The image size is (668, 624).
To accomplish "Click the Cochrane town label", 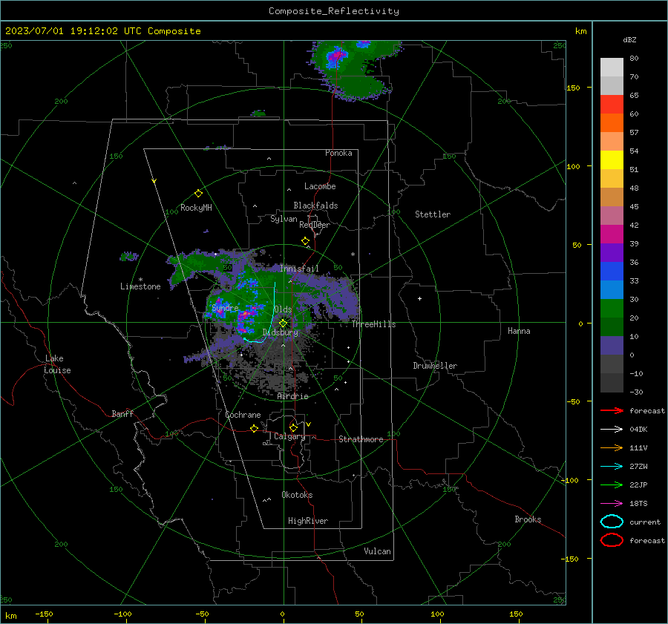I will [243, 415].
